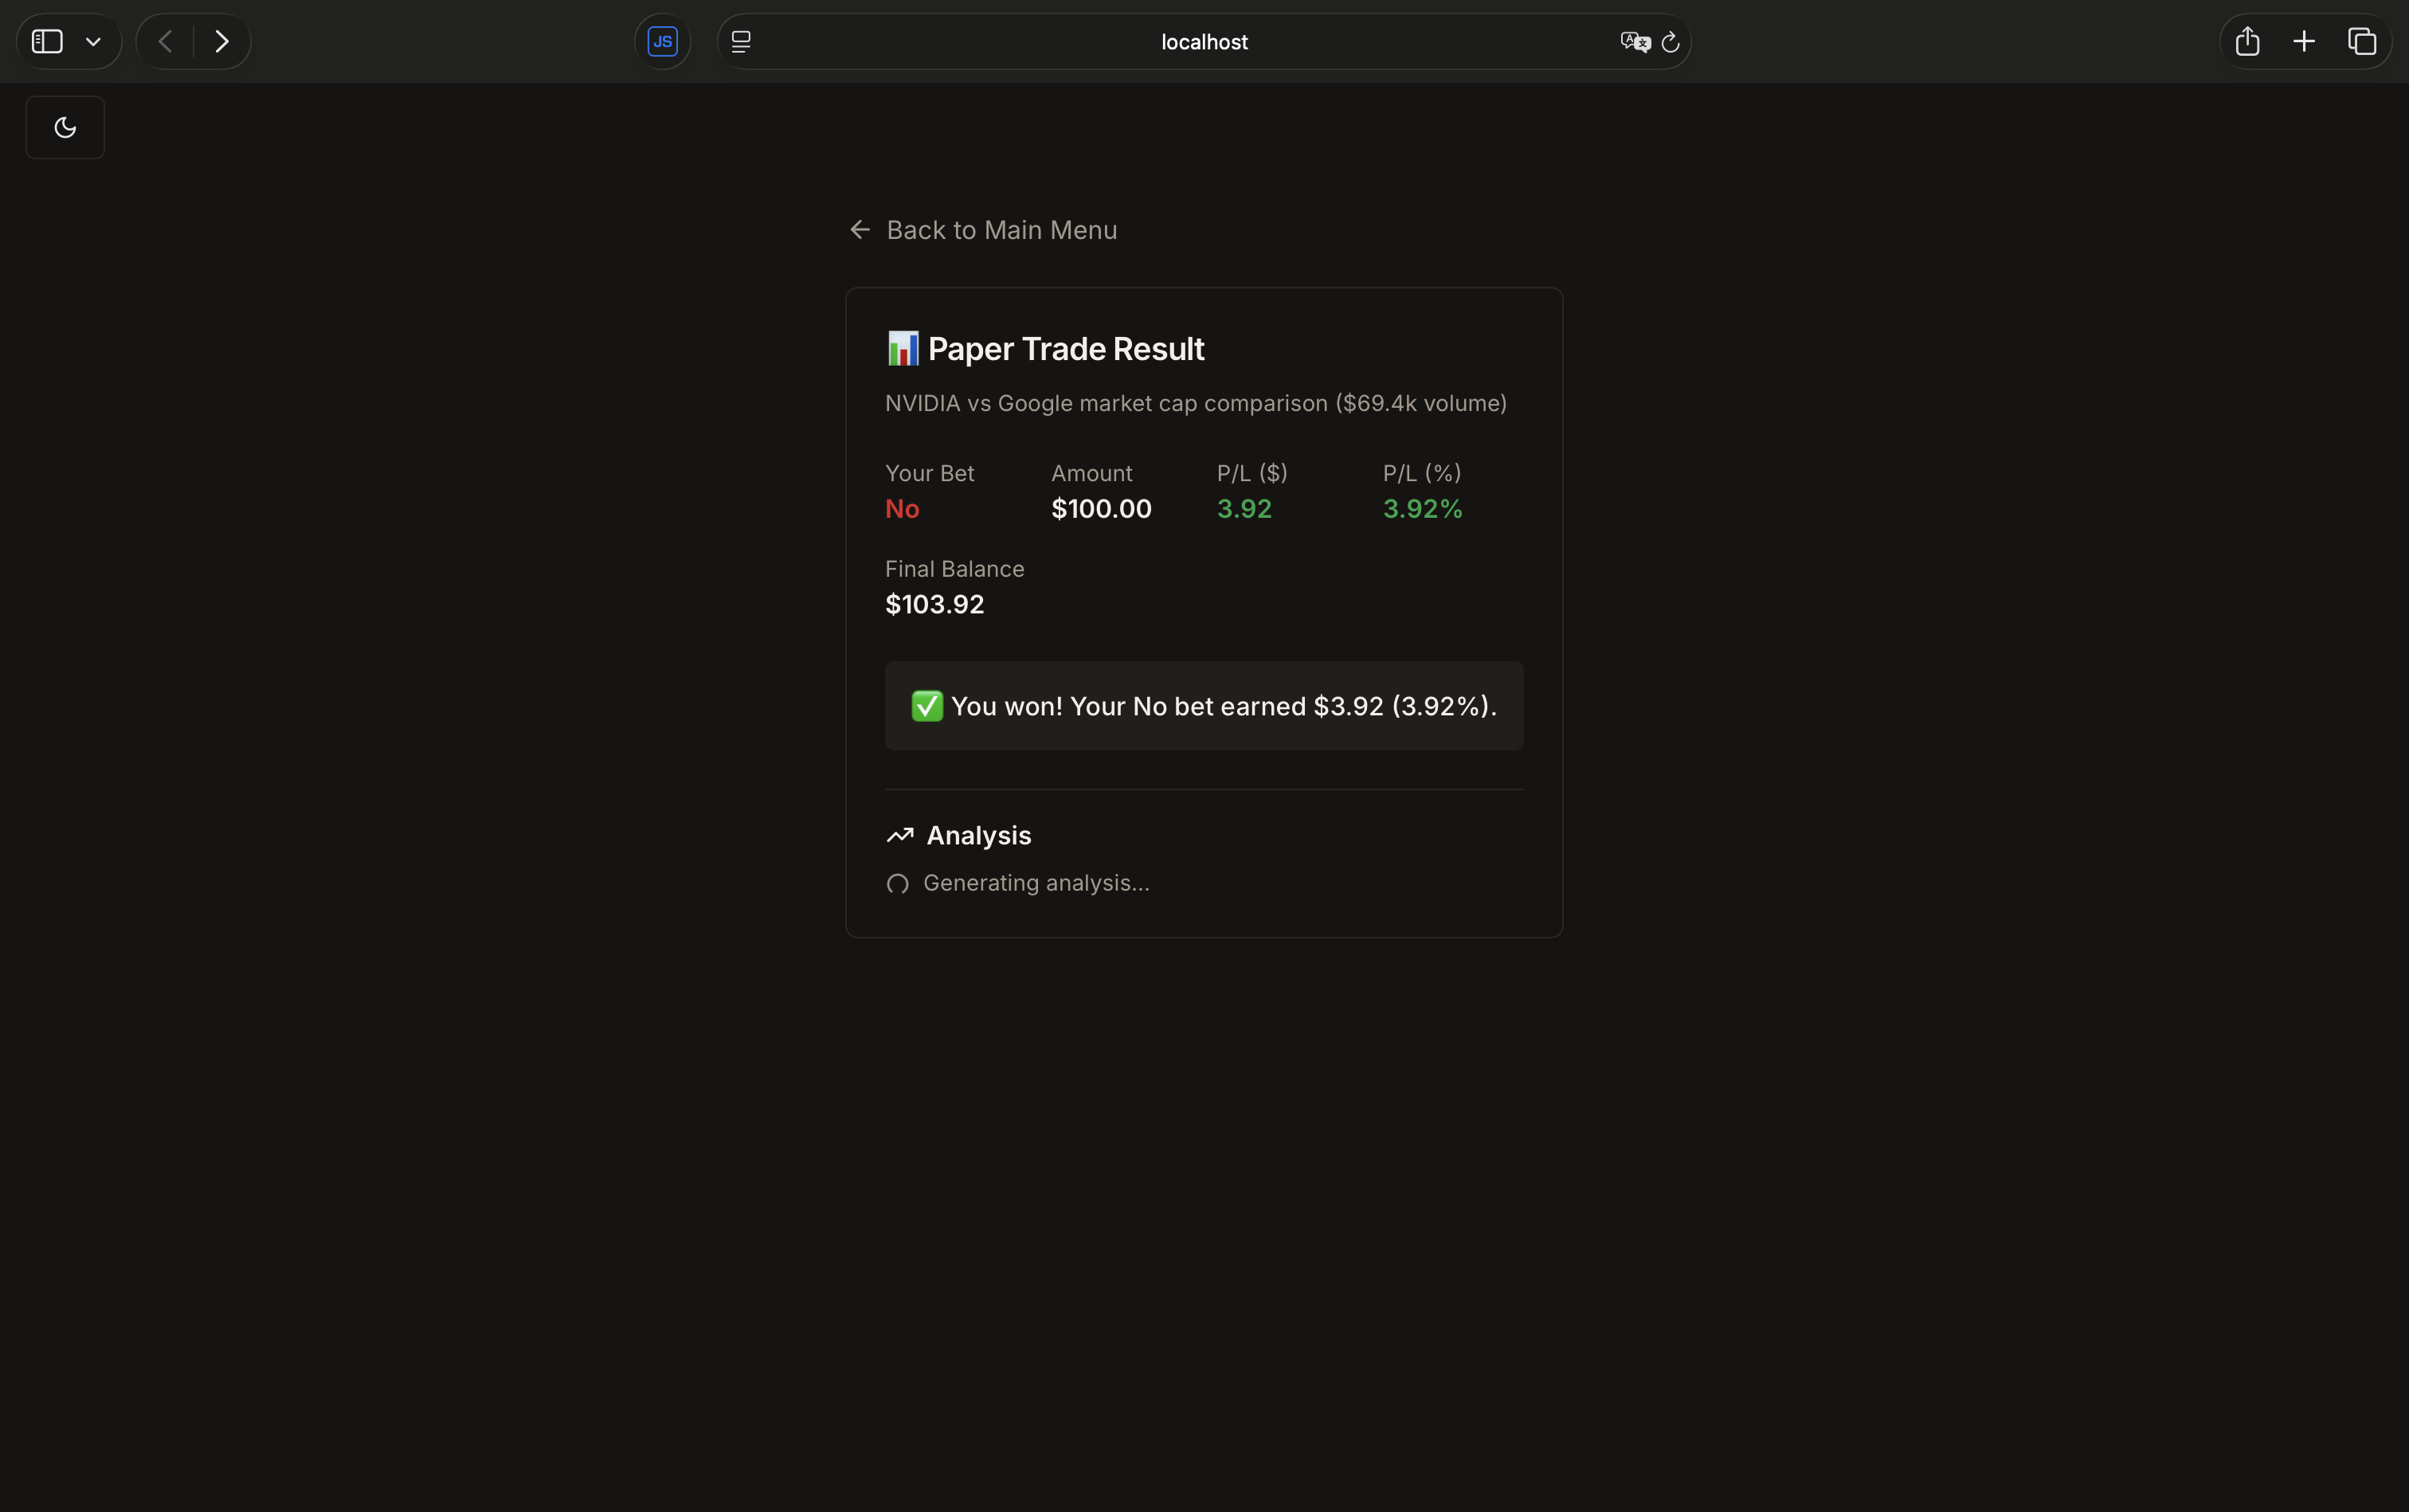This screenshot has height=1512, width=2409.
Task: Toggle dark mode moon icon
Action: pyautogui.click(x=65, y=127)
